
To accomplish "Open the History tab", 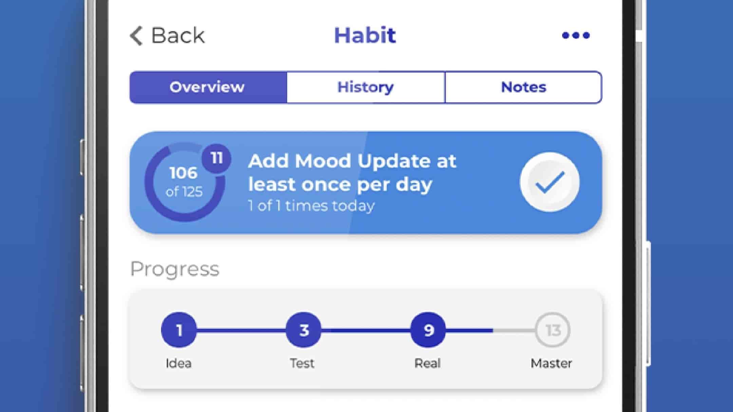I will (365, 87).
